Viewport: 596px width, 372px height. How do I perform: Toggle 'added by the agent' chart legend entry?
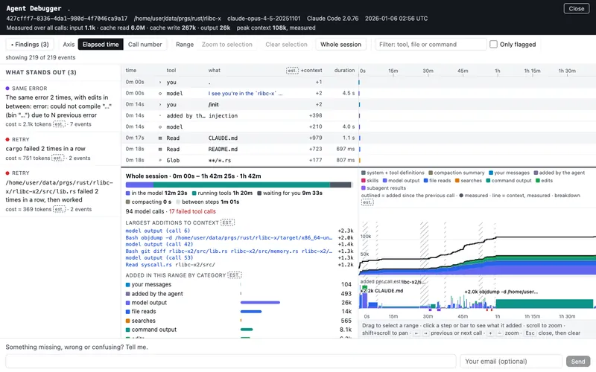click(x=559, y=173)
